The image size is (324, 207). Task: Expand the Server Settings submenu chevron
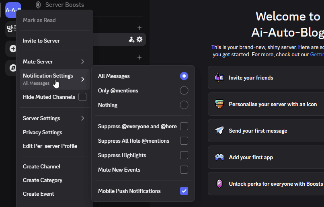[83, 118]
